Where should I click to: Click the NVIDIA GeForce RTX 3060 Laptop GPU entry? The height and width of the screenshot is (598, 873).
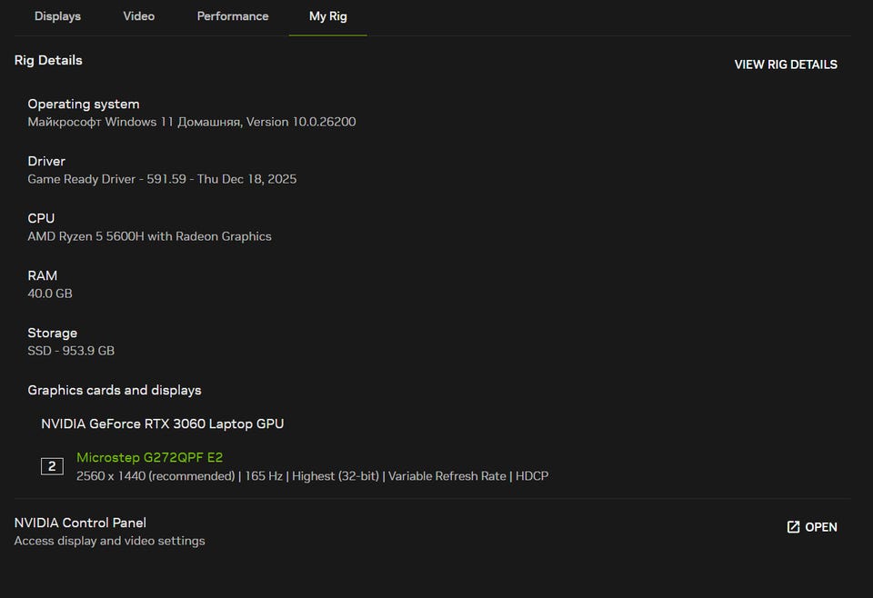pyautogui.click(x=162, y=424)
